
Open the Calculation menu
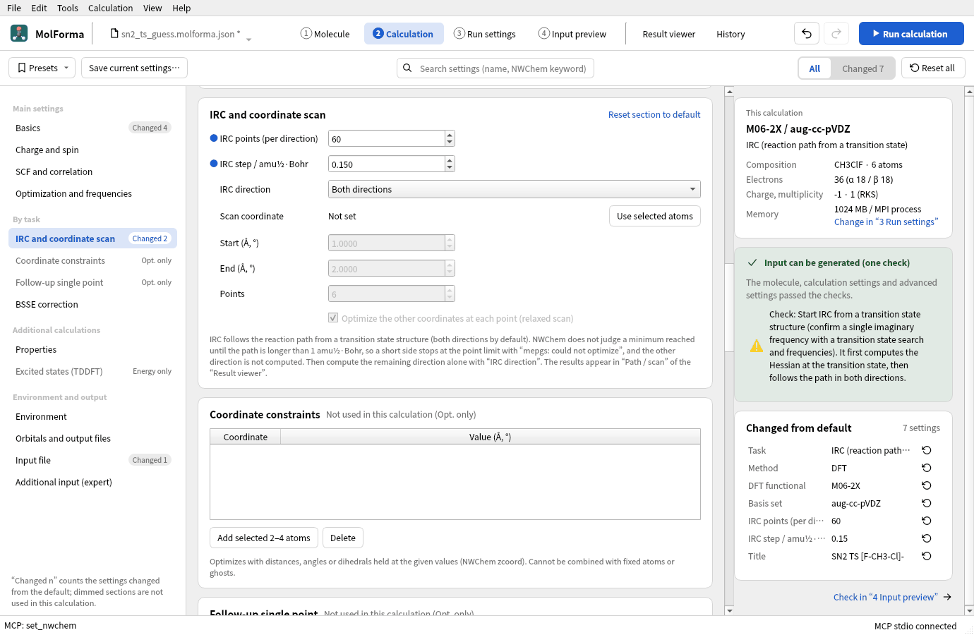(x=110, y=8)
